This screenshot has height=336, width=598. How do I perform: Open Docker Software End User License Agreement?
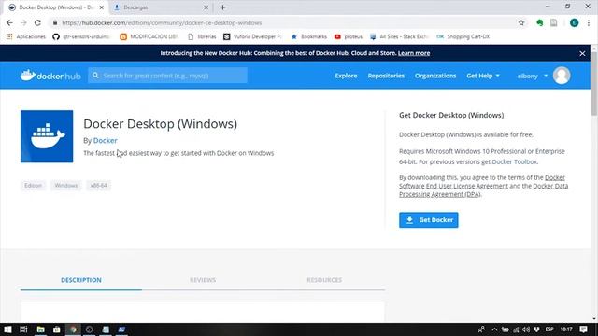tap(482, 182)
